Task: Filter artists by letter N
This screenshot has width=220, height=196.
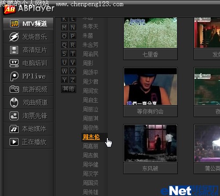Action: click(x=73, y=27)
